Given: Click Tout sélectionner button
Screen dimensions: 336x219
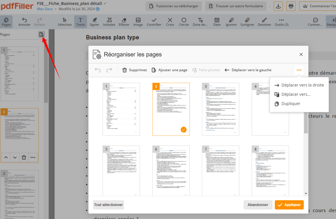Looking at the screenshot, I should coord(108,205).
